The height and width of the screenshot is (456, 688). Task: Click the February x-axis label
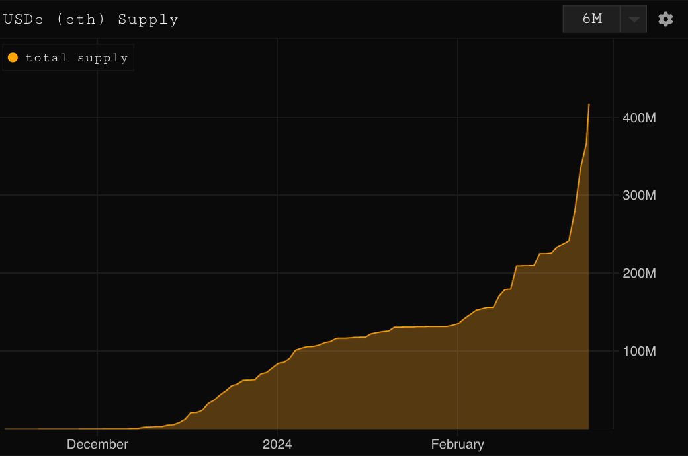458,444
